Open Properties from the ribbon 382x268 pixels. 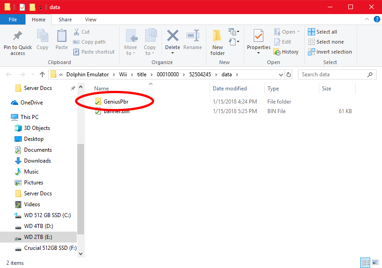pos(258,36)
